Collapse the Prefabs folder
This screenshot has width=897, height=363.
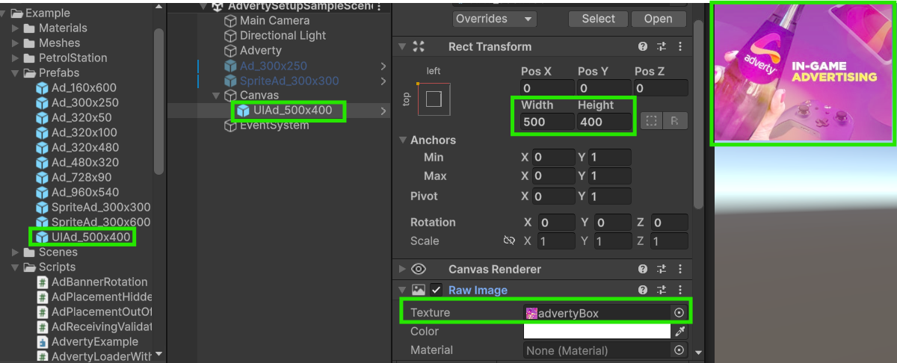(x=15, y=73)
